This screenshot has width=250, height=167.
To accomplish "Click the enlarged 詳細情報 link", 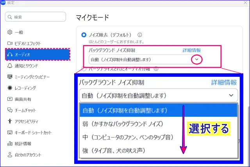I will (224, 82).
